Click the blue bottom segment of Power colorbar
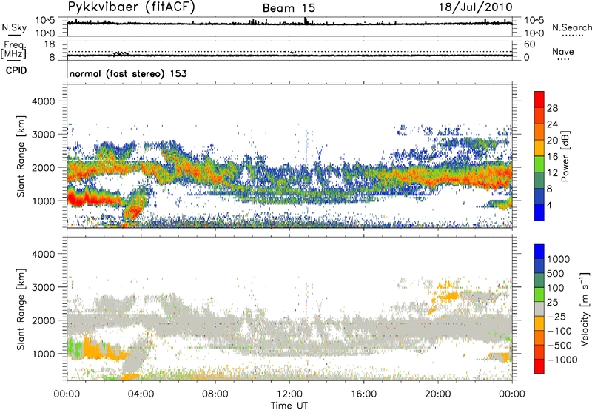 point(539,212)
